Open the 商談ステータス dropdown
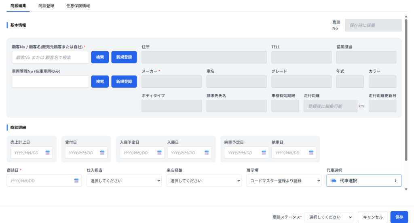The width and height of the screenshot is (414, 223). click(x=328, y=217)
